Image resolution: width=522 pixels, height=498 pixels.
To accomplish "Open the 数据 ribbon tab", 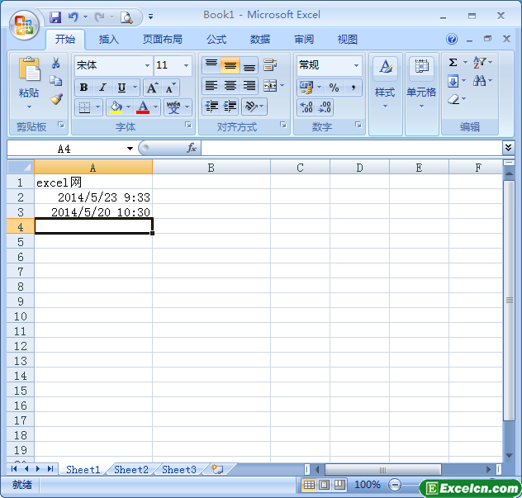I will pyautogui.click(x=260, y=40).
